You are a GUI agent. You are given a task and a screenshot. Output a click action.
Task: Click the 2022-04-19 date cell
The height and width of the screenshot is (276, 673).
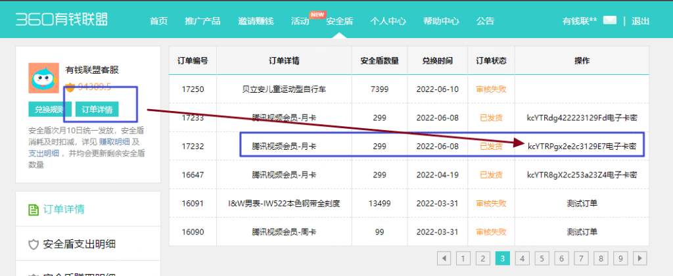[437, 175]
